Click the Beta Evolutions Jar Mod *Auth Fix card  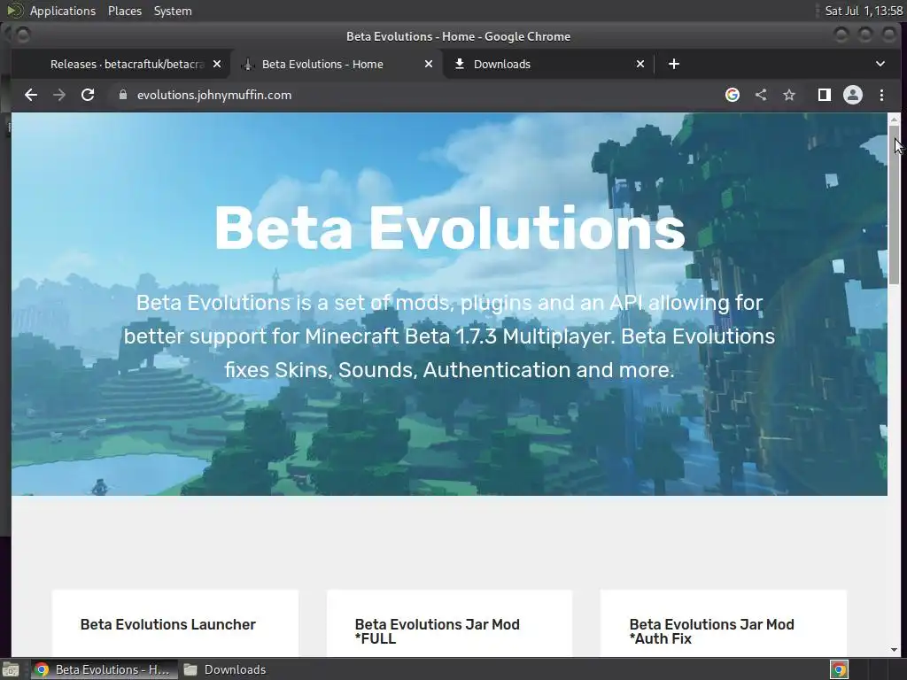tap(724, 623)
